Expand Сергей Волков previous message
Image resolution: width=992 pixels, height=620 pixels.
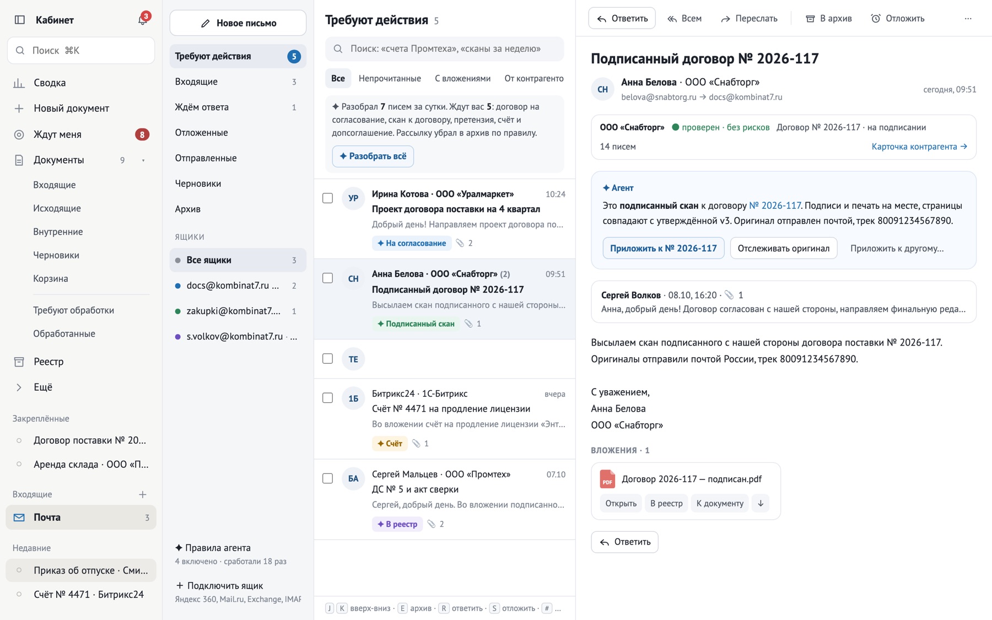point(783,302)
